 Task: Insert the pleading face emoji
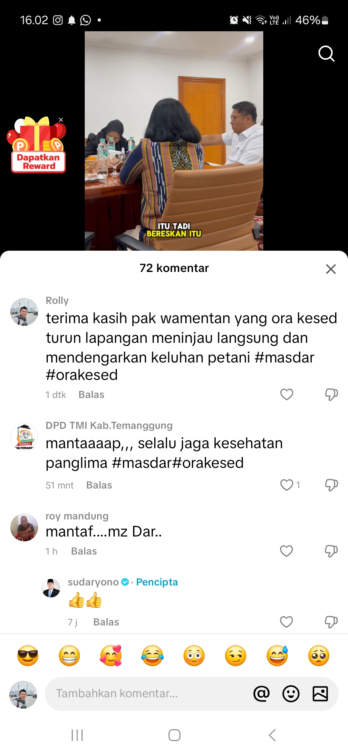(x=319, y=656)
